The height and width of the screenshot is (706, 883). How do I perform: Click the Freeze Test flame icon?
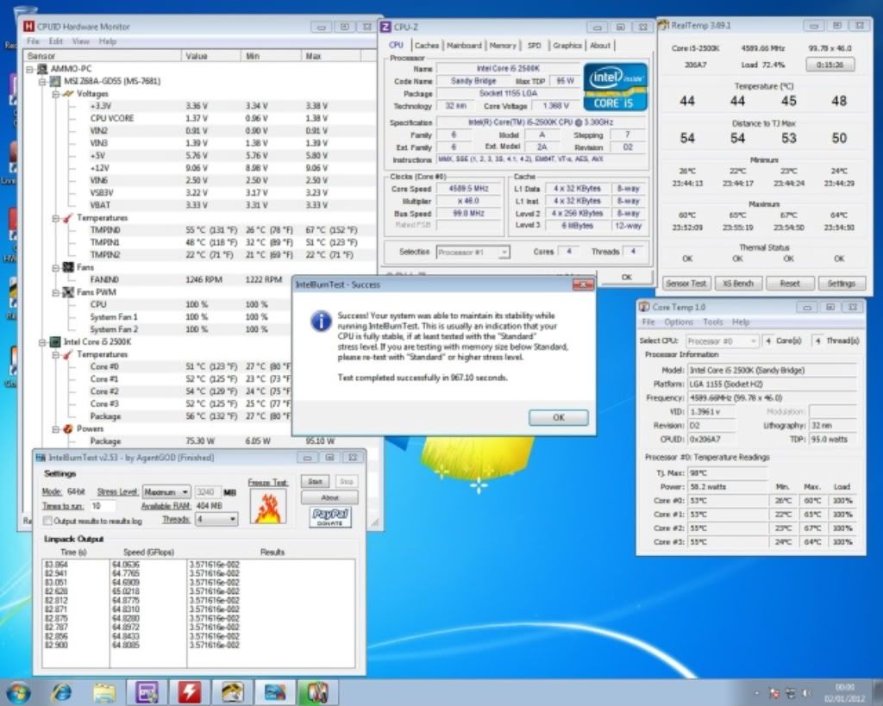[x=266, y=508]
